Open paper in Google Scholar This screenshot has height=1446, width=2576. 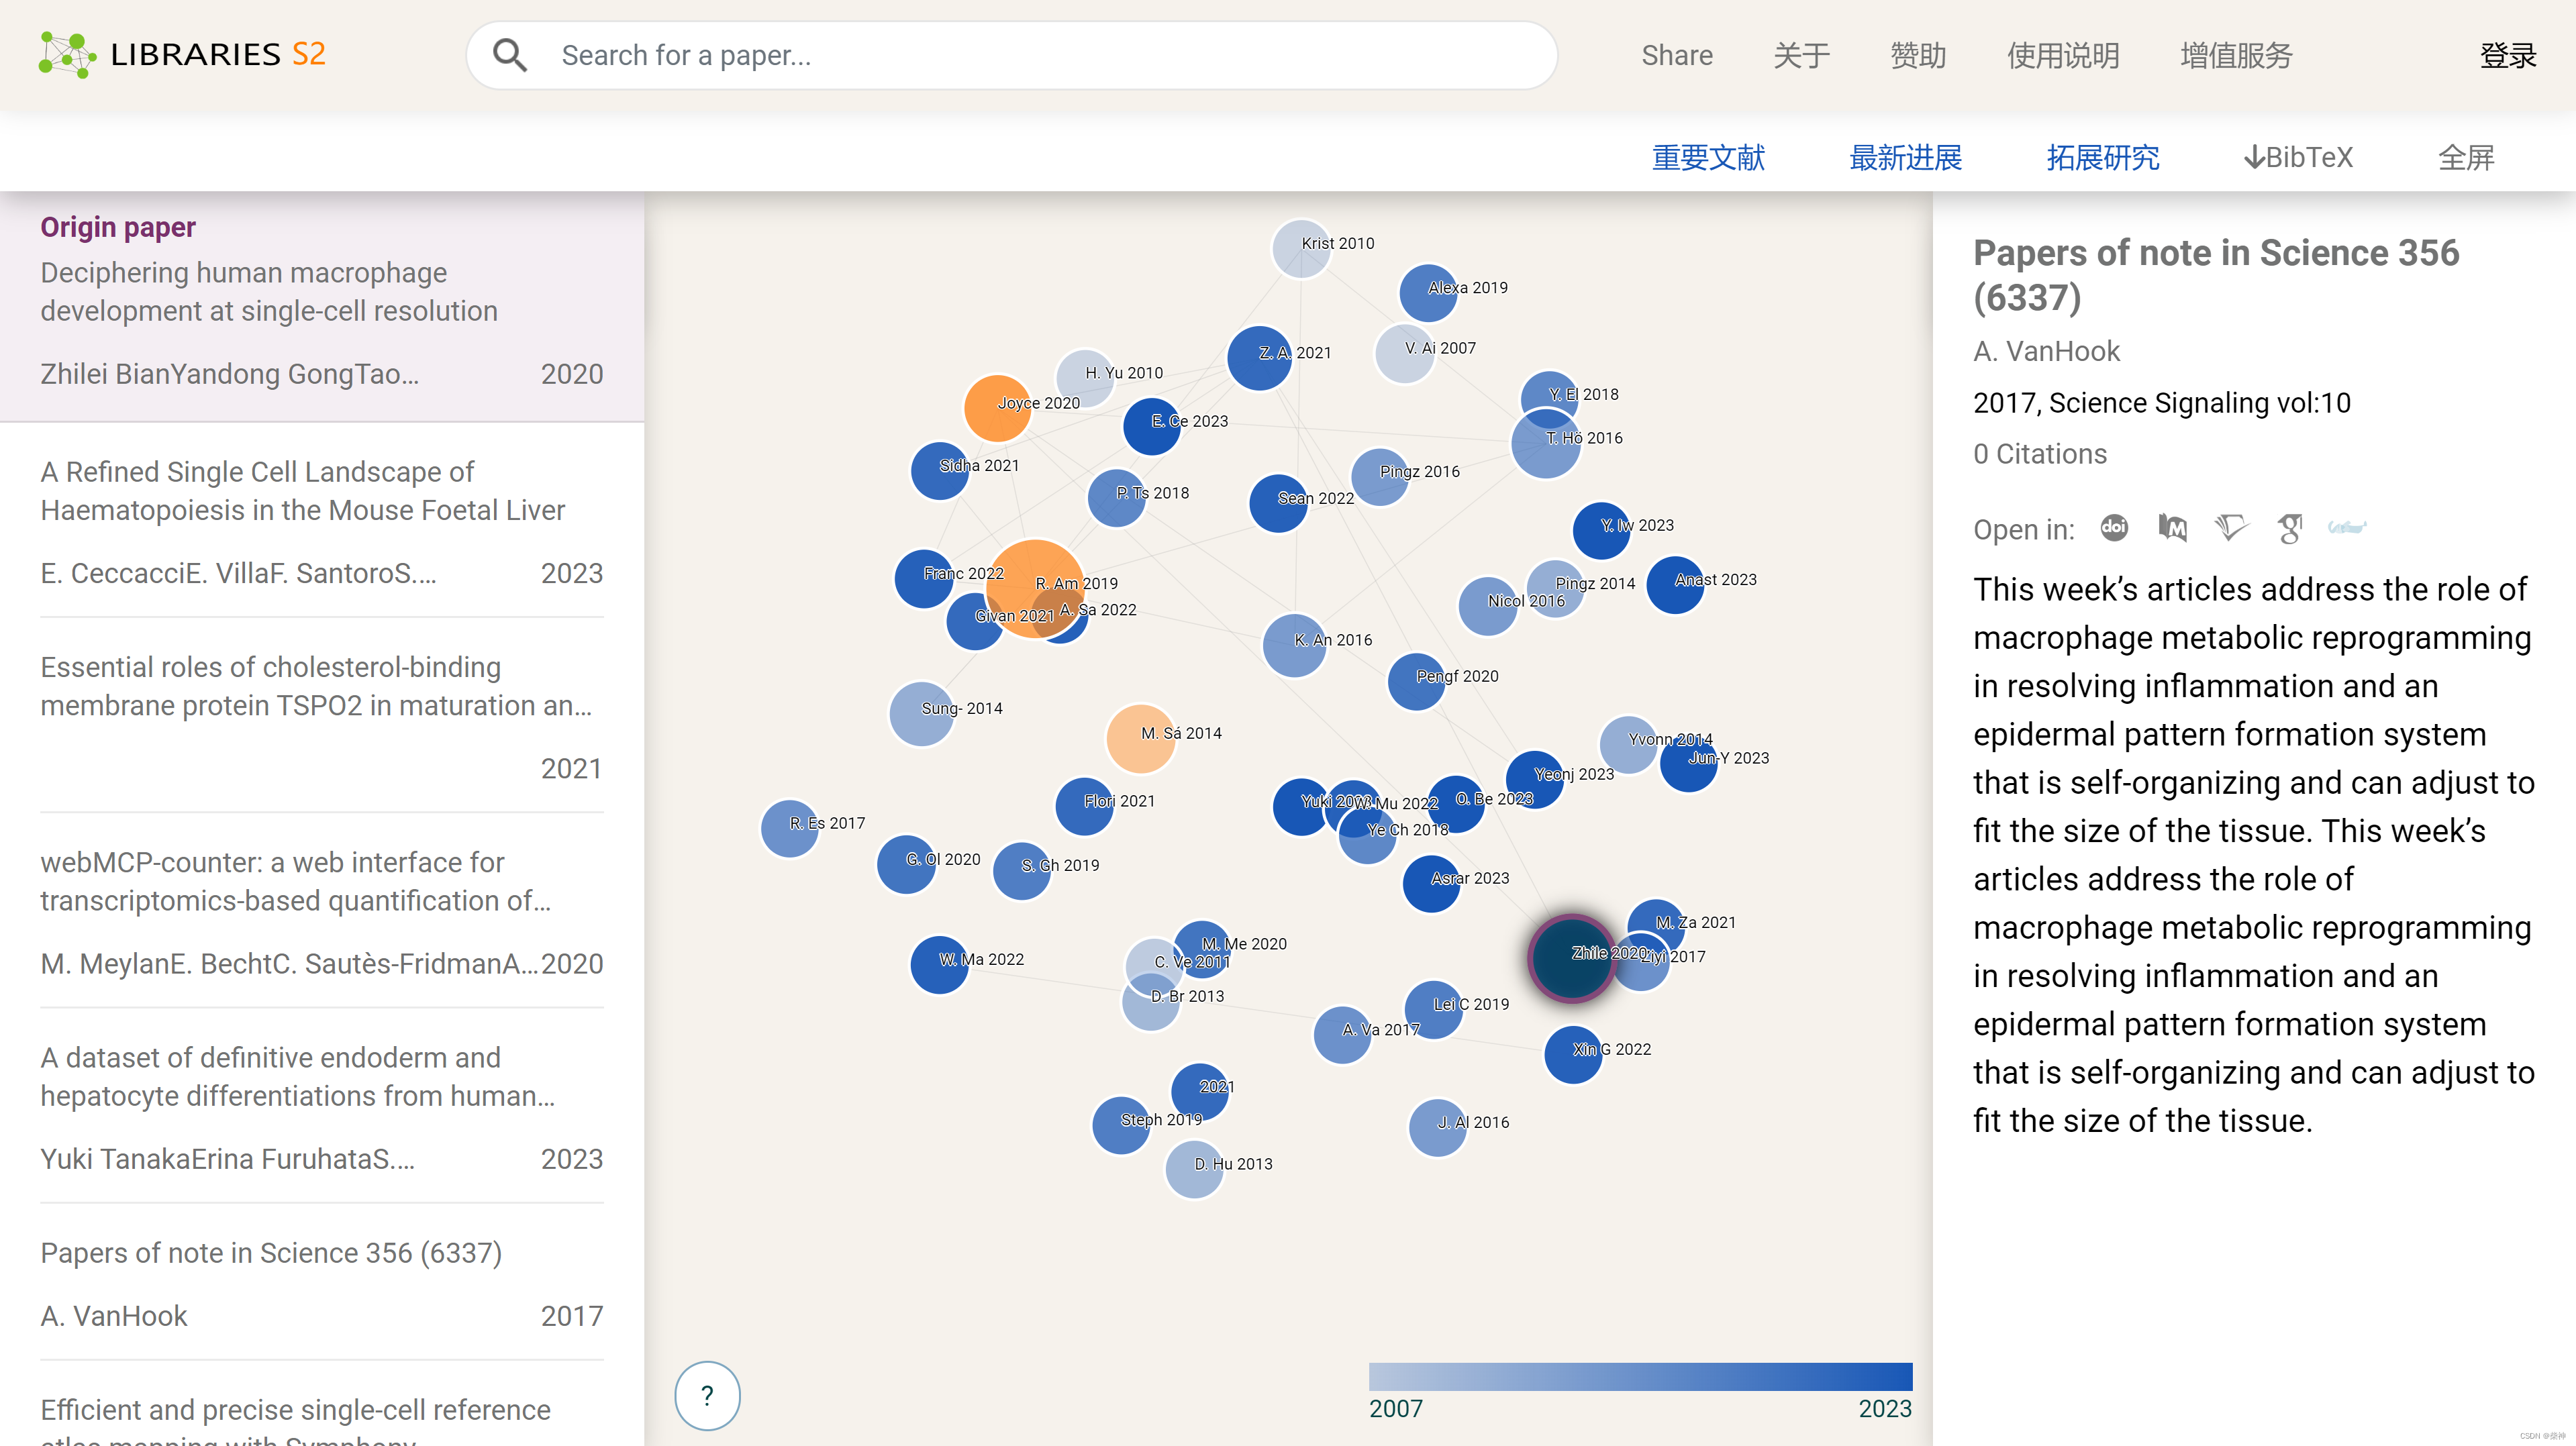[x=2291, y=528]
